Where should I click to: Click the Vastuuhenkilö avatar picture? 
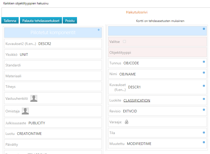34,98
